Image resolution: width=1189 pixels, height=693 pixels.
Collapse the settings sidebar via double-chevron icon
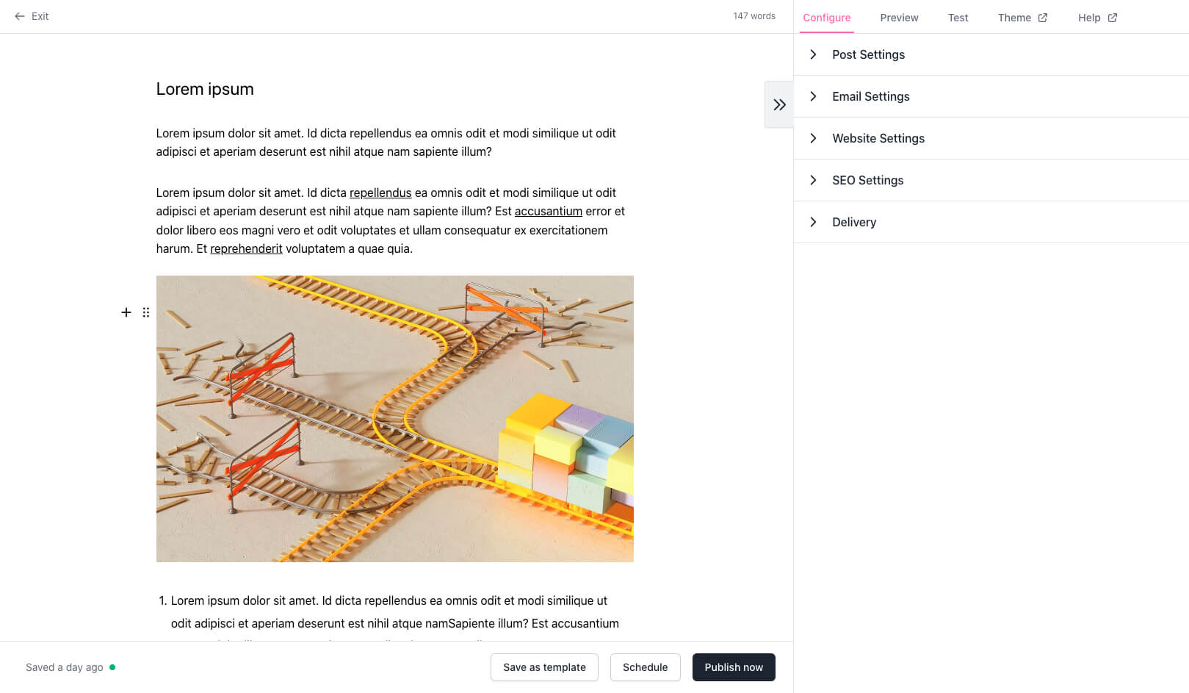(778, 104)
